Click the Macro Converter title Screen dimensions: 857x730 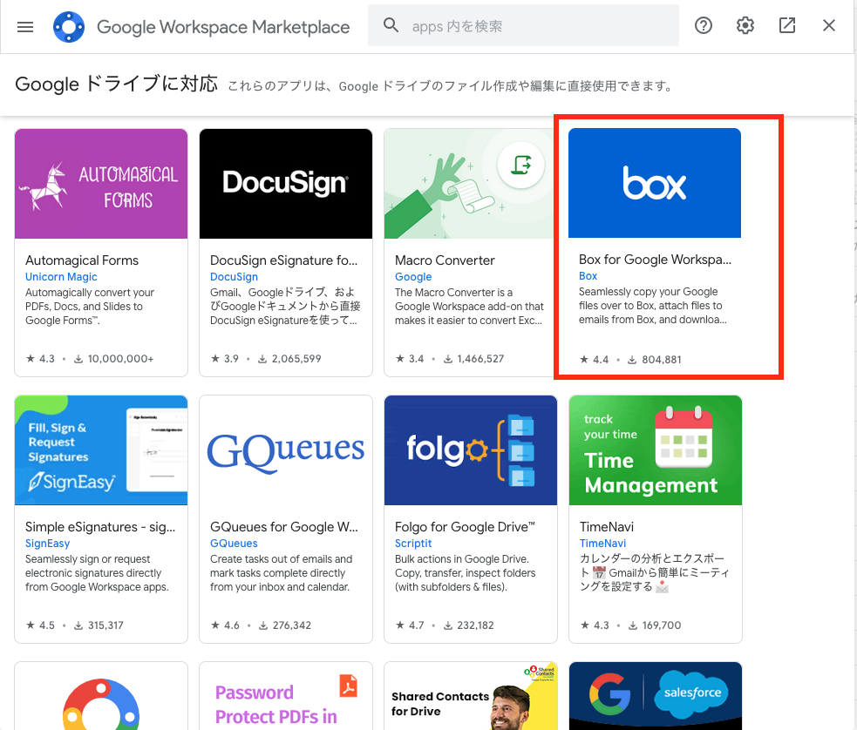click(445, 260)
